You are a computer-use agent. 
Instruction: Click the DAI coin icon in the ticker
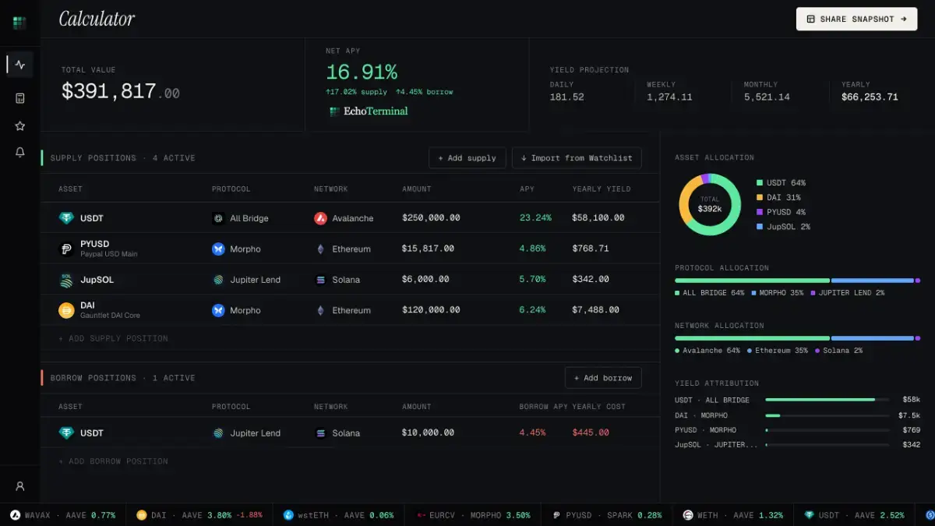point(141,515)
